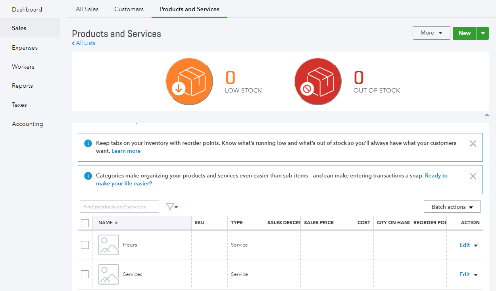This screenshot has height=291, width=496.
Task: Collapse the stock summary panel with the blue chevron
Action: click(x=487, y=115)
